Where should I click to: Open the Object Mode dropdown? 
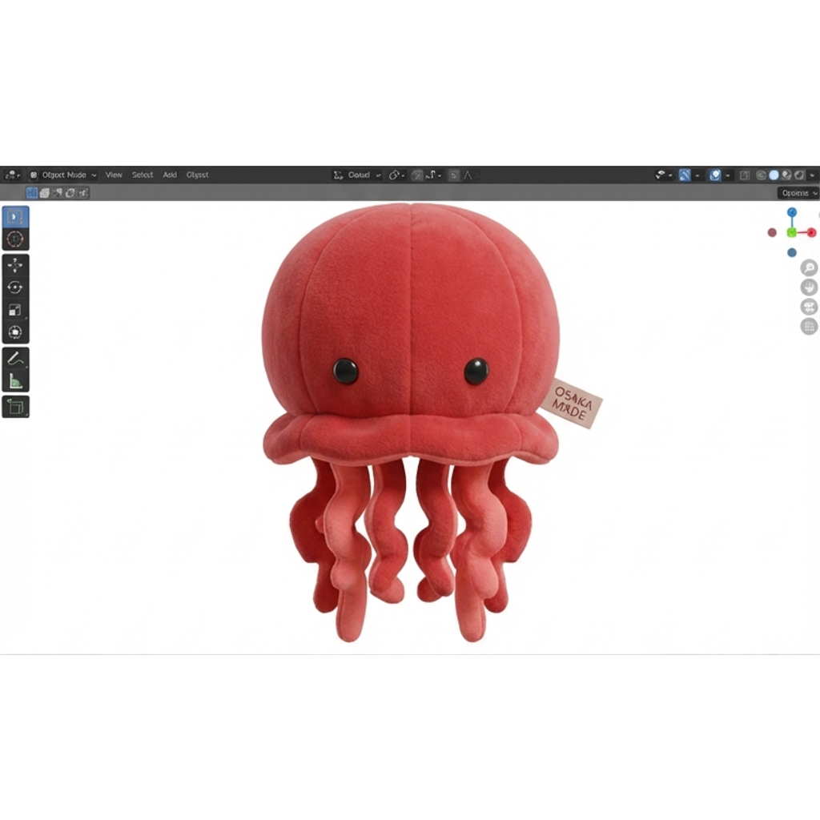click(63, 175)
